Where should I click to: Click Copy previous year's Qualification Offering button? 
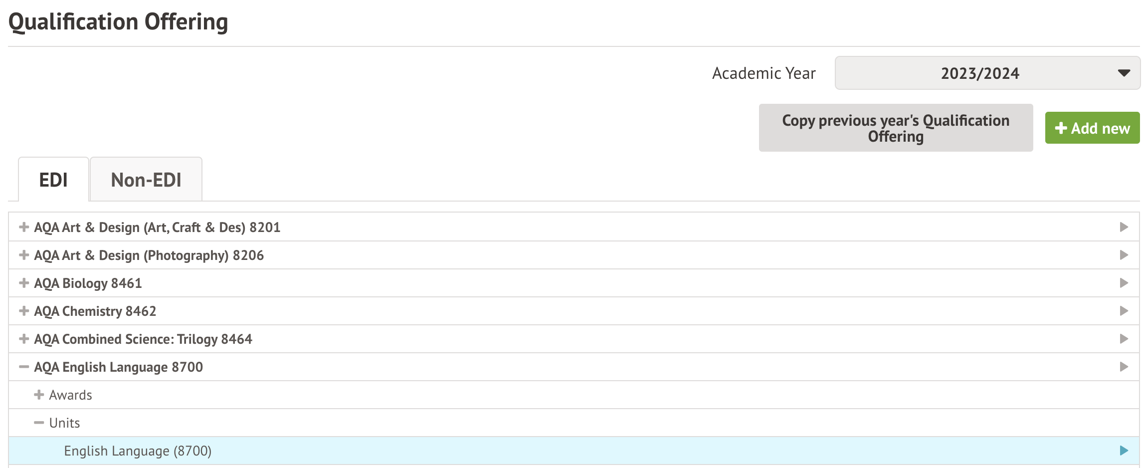(895, 128)
